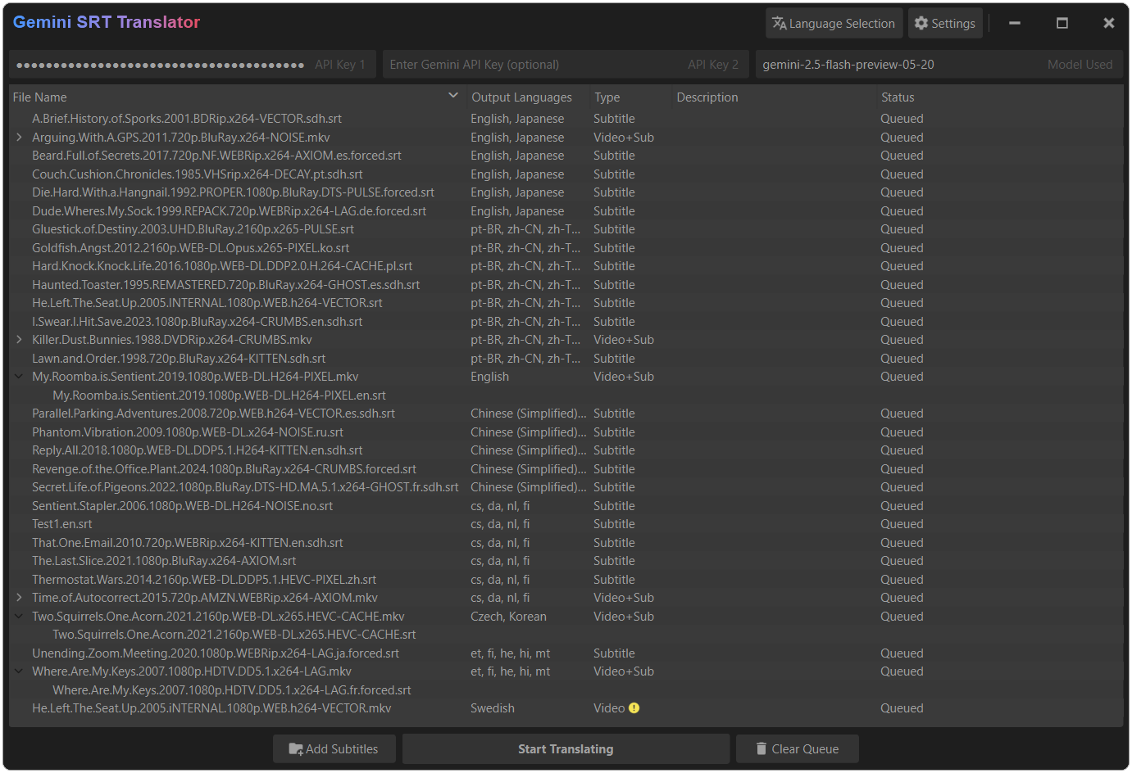Select Unending.Zoom.Meeting ja.forced.srt file
1132x773 pixels.
[x=216, y=653]
